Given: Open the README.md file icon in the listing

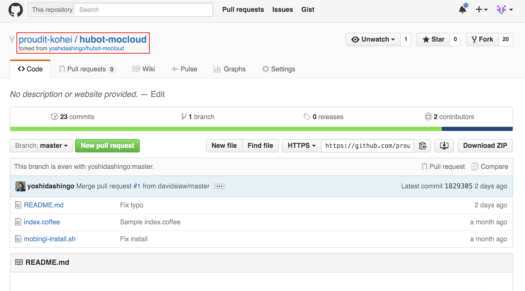Looking at the screenshot, I should pyautogui.click(x=18, y=205).
